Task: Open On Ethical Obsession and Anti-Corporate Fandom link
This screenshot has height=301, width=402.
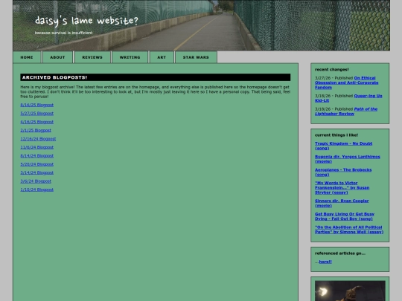Action: pyautogui.click(x=347, y=82)
